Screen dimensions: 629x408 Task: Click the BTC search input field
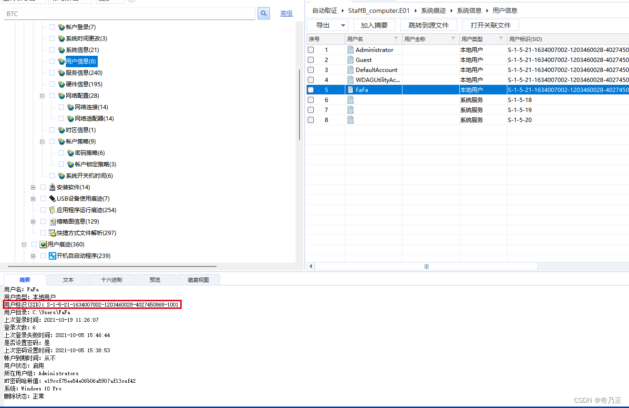point(130,14)
